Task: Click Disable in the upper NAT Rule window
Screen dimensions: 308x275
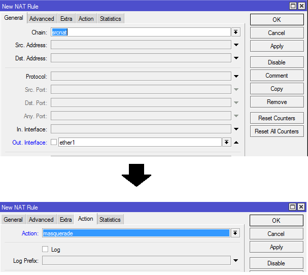Action: [277, 62]
